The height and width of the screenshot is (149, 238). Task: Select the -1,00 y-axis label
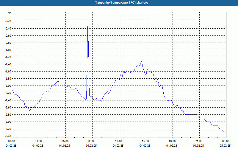(8, 50)
